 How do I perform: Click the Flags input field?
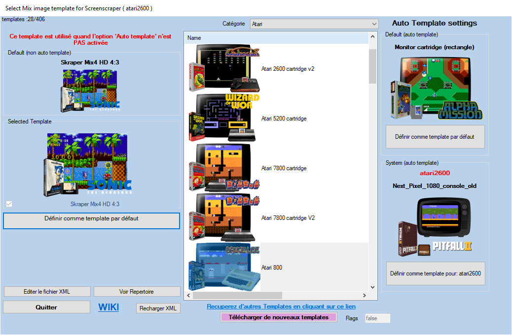click(377, 318)
